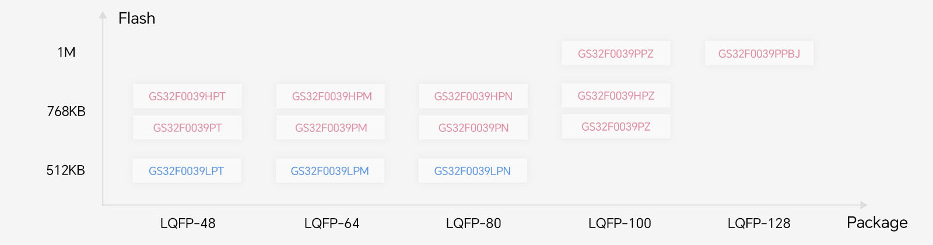933x245 pixels.
Task: Click GS32F0039PN part label
Action: 473,128
